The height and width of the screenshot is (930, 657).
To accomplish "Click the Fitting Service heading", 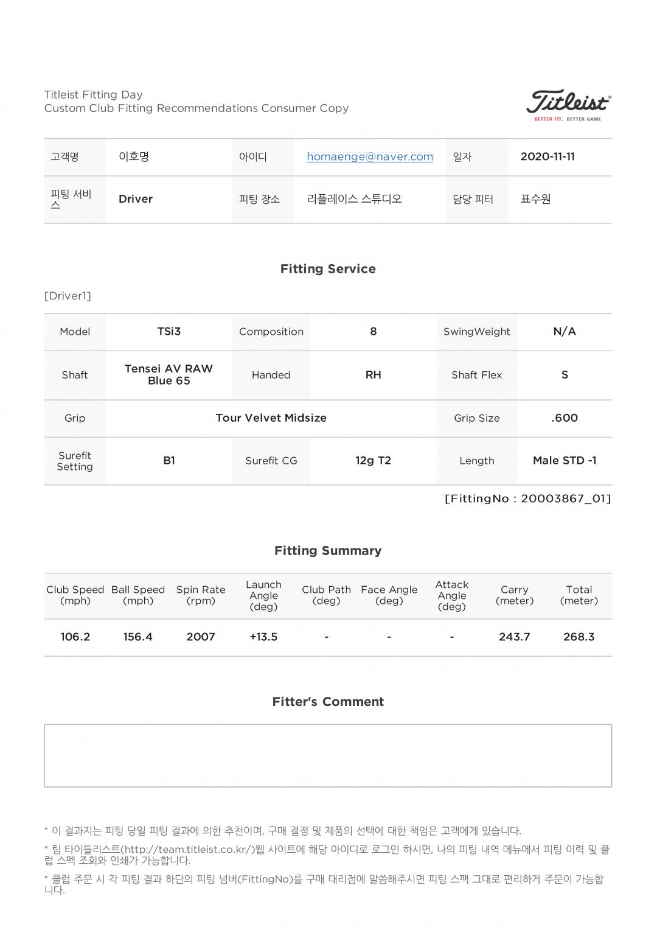I will coord(328,269).
